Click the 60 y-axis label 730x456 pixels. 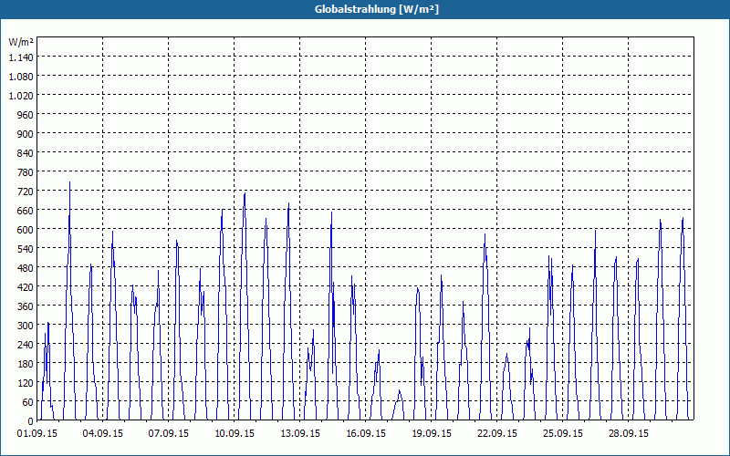(28, 402)
